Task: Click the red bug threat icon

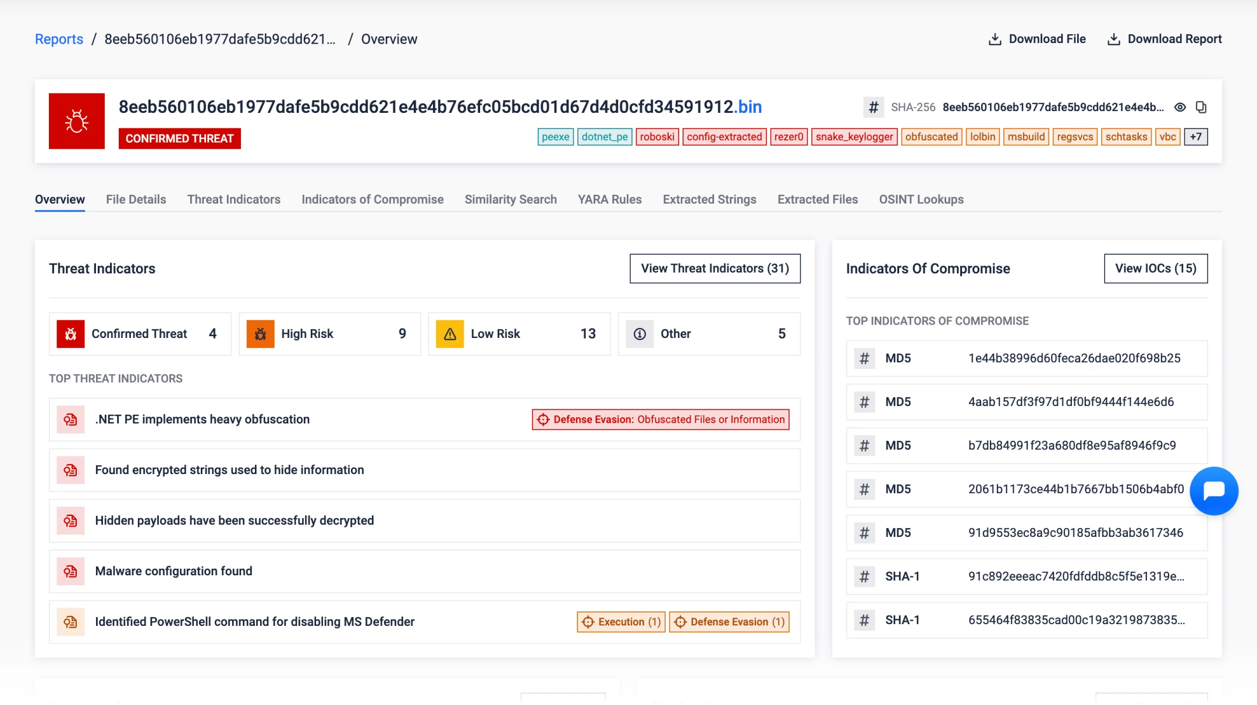Action: coord(76,121)
